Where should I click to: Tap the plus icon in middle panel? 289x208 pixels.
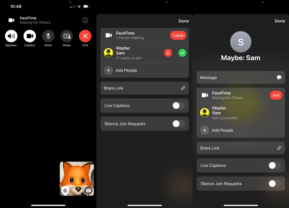tap(109, 70)
